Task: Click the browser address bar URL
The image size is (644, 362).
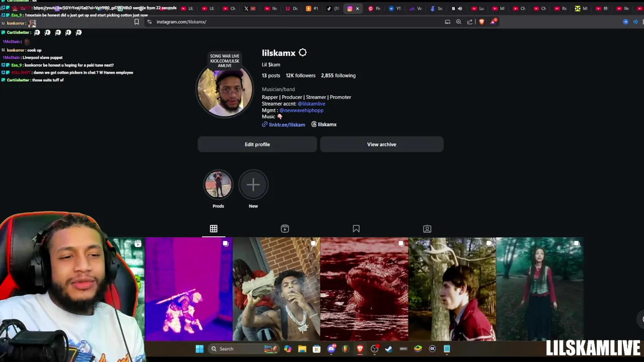Action: [x=181, y=22]
